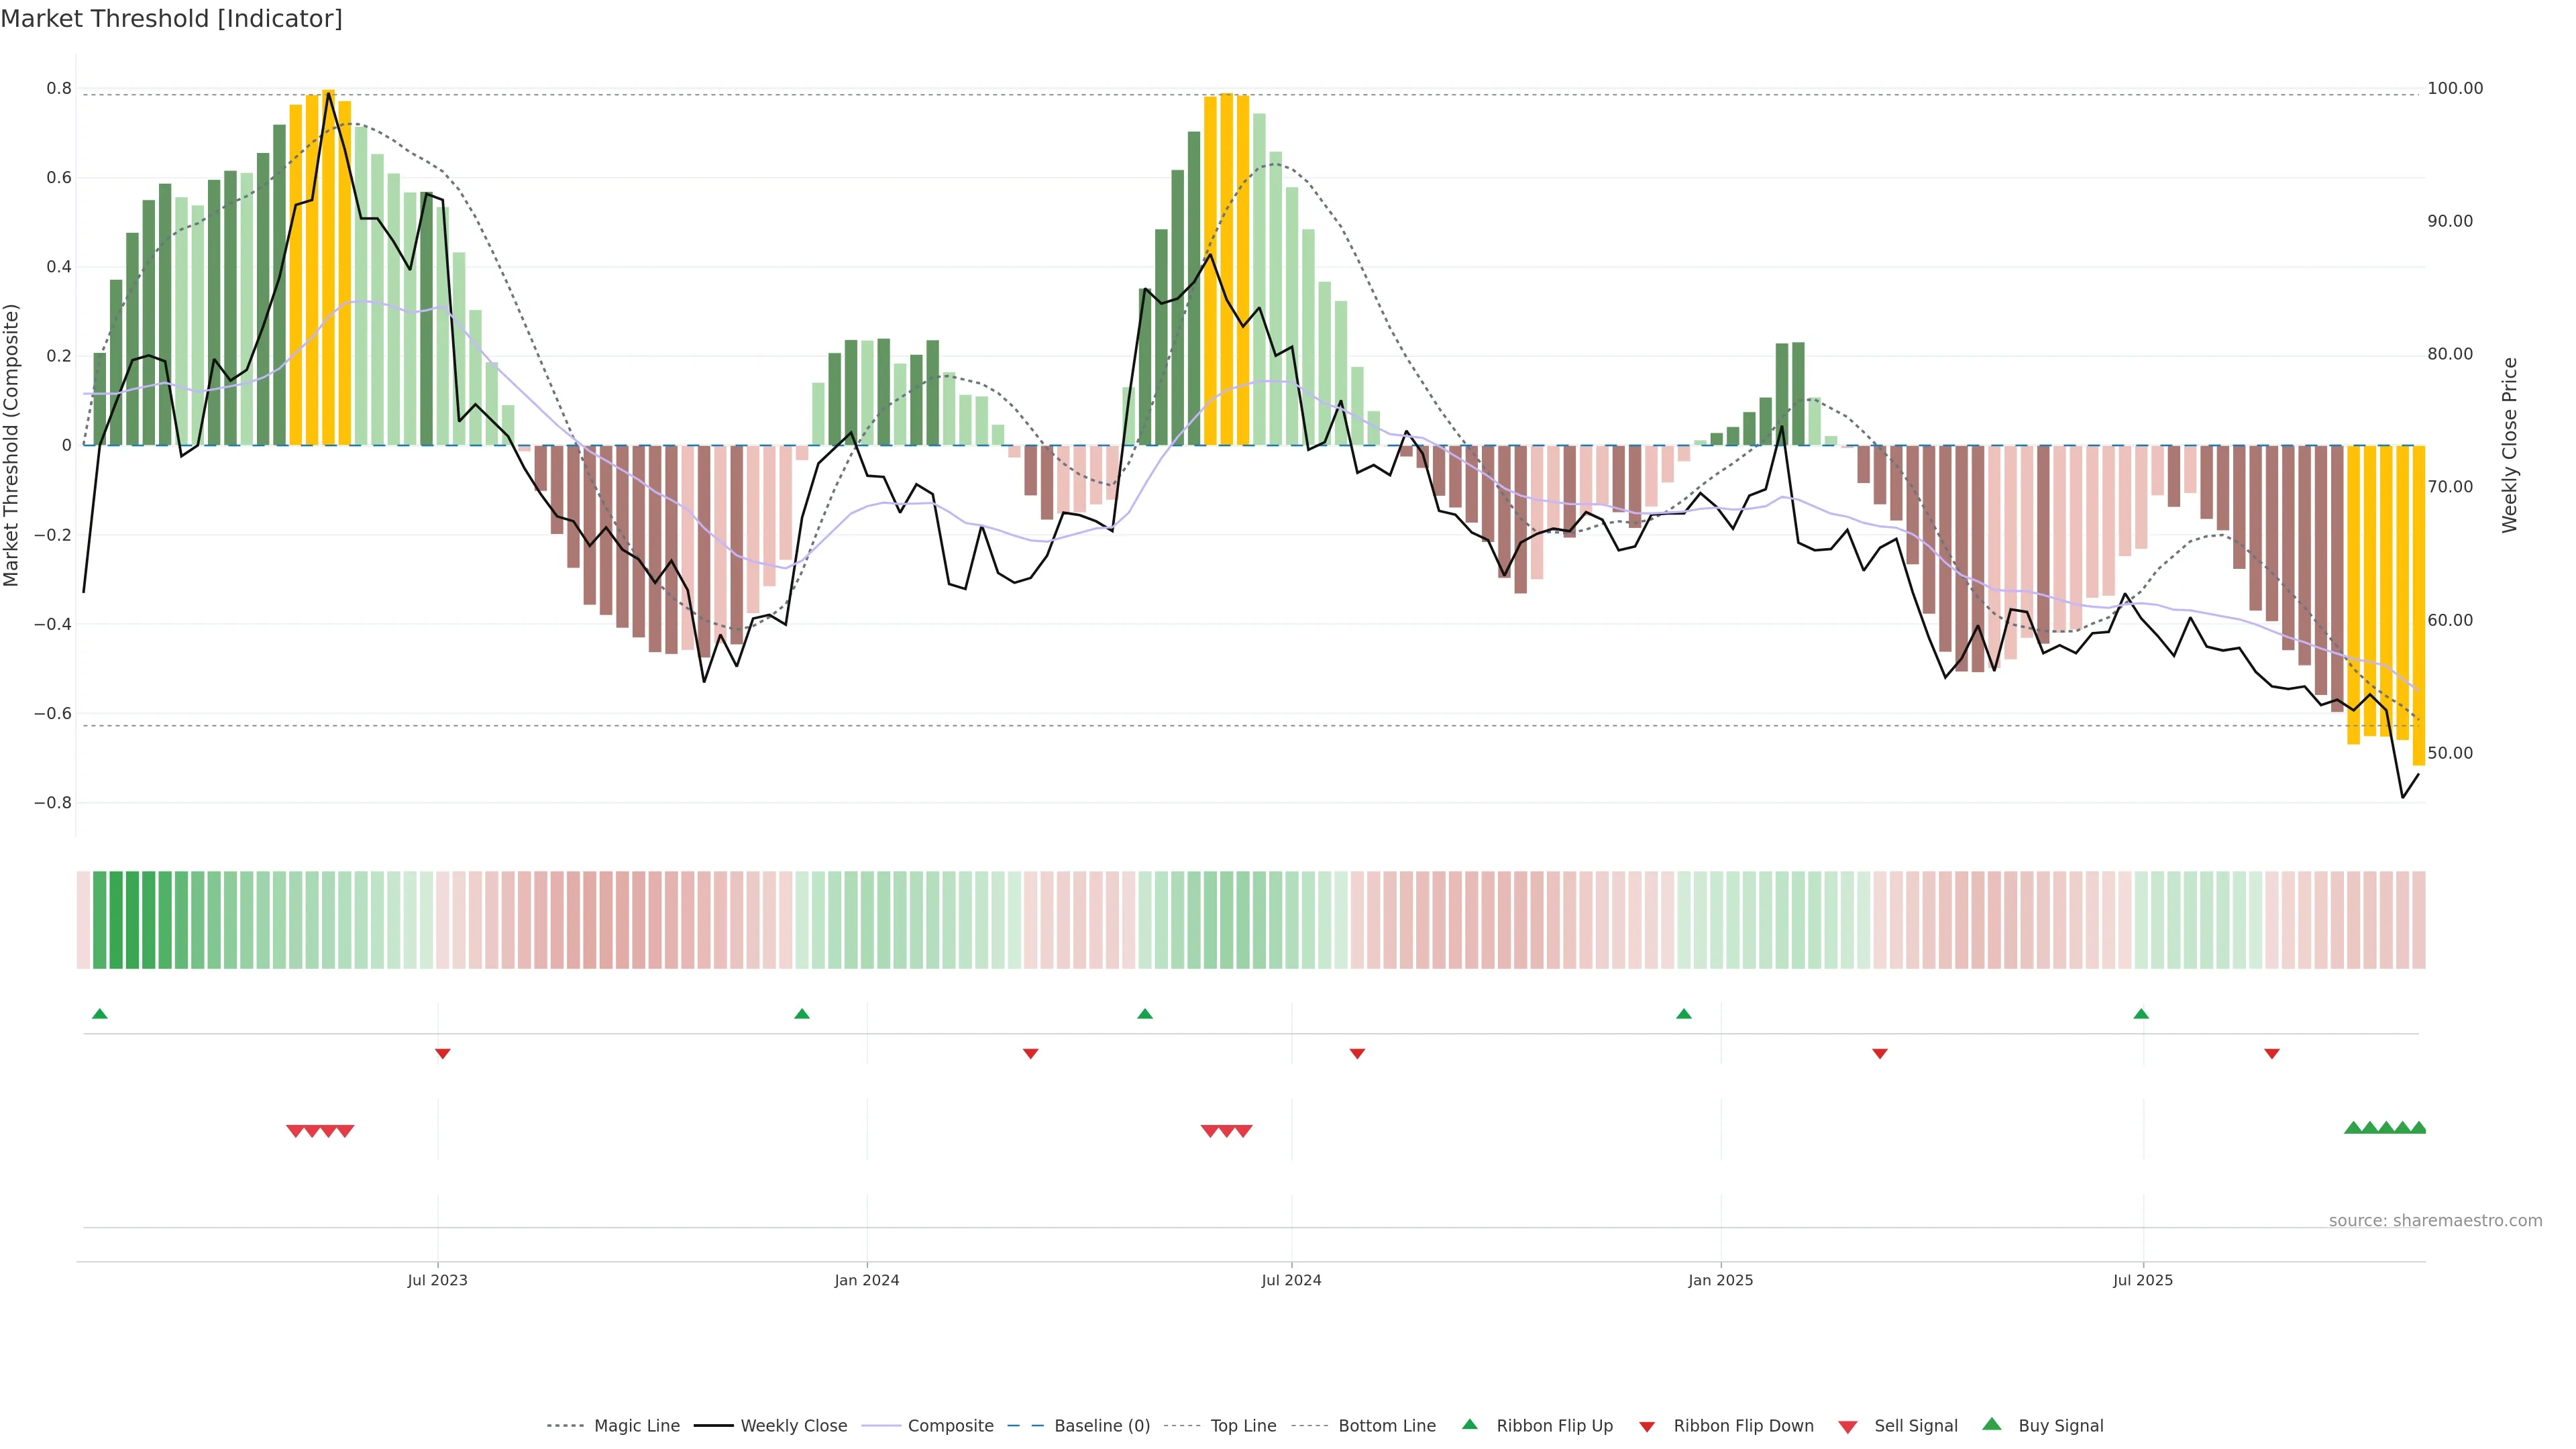Click the source: sharemaestro.com text
The height and width of the screenshot is (1449, 2576).
(x=2435, y=1220)
